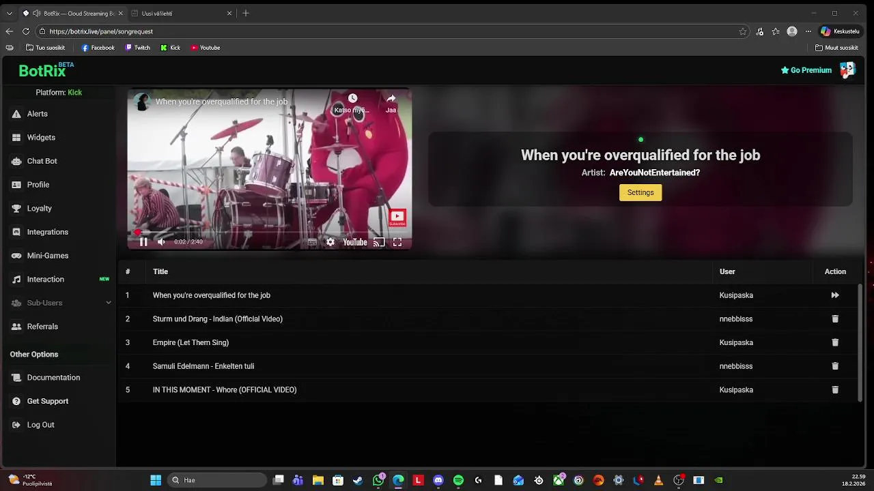
Task: Click the video progress bar
Action: coord(270,232)
